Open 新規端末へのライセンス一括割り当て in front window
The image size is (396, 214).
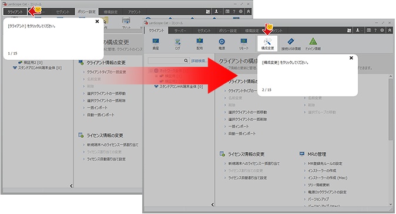pyautogui.click(x=254, y=164)
